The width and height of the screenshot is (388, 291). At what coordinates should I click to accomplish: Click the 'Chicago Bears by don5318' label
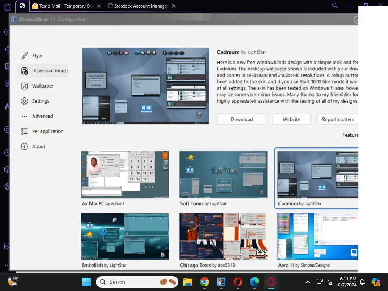point(207,265)
